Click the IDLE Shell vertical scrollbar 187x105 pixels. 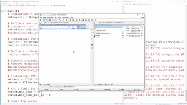point(186,54)
